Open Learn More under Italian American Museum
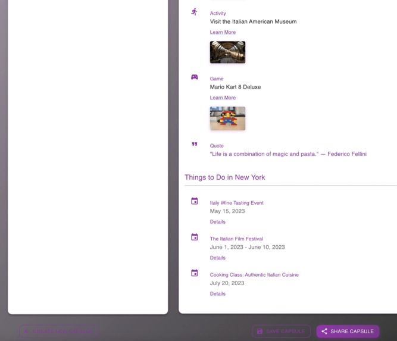 223,32
